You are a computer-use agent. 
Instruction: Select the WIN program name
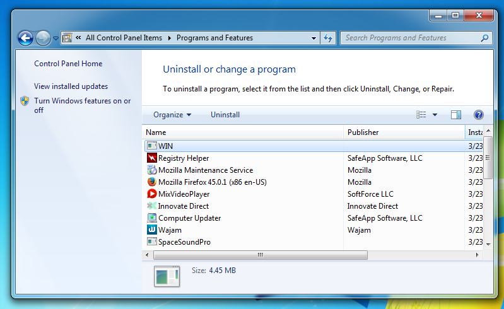[165, 146]
